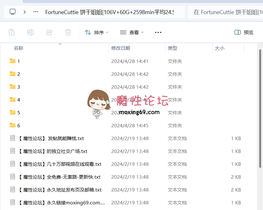Delete item using the trash icon
The height and width of the screenshot is (210, 263).
(x=68, y=32)
